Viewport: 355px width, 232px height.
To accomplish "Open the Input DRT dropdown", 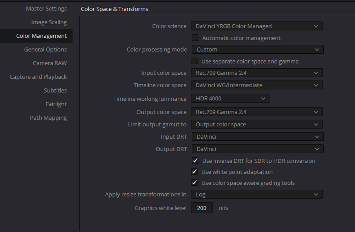I will click(258, 137).
